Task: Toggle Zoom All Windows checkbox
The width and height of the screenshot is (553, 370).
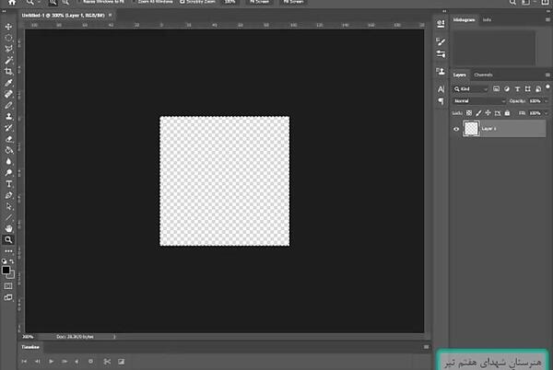Action: coord(135,2)
